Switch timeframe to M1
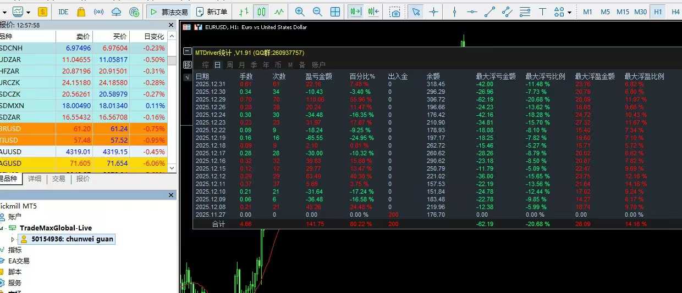Viewport: 682px width, 293px height. pyautogui.click(x=588, y=12)
